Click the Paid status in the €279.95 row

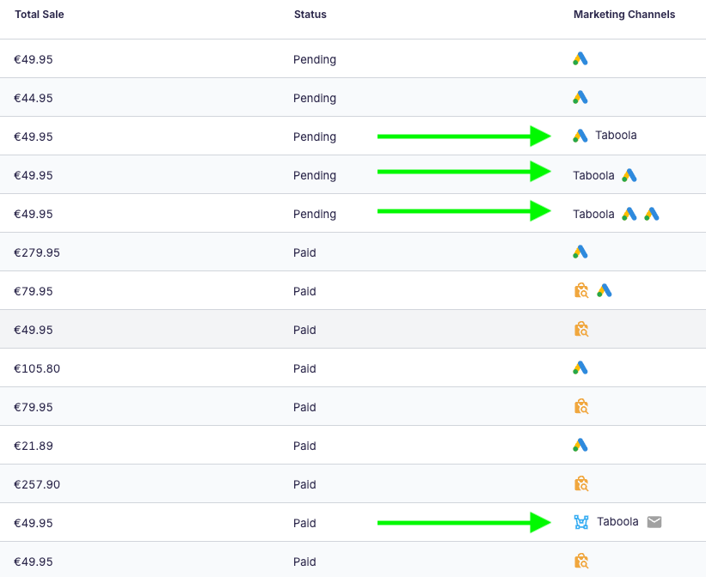tap(304, 252)
